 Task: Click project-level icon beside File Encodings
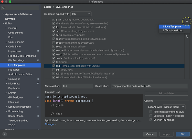38,60
